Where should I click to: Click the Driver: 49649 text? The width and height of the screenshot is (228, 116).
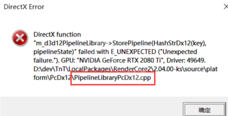[186, 60]
